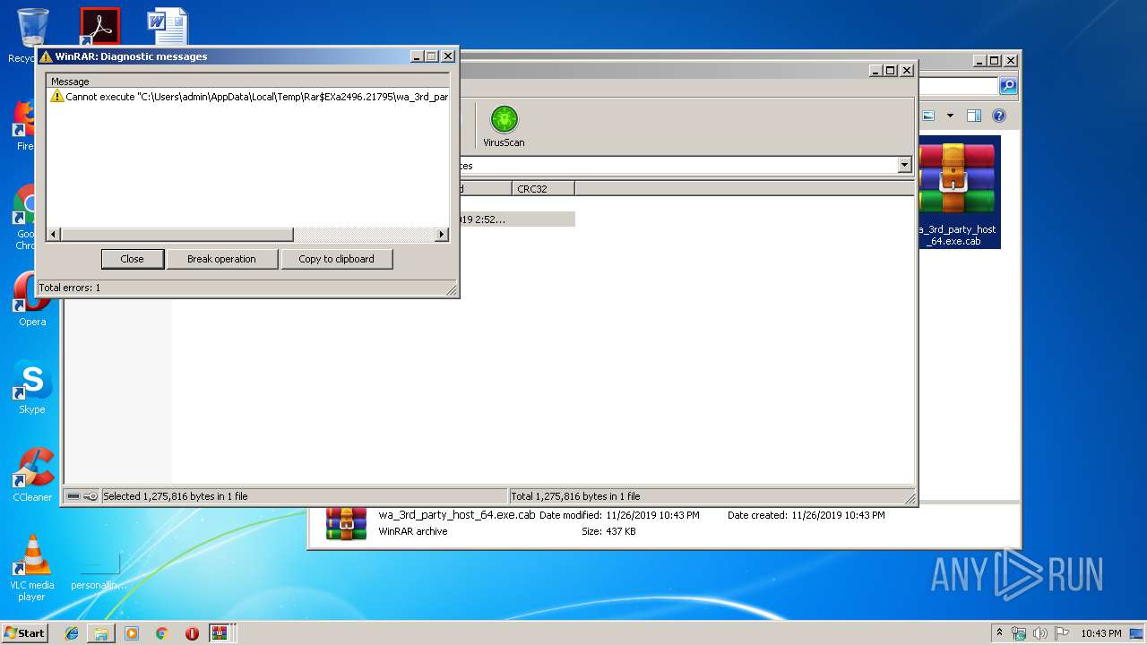Launch Windows Media Player from taskbar
The image size is (1147, 645).
point(132,633)
